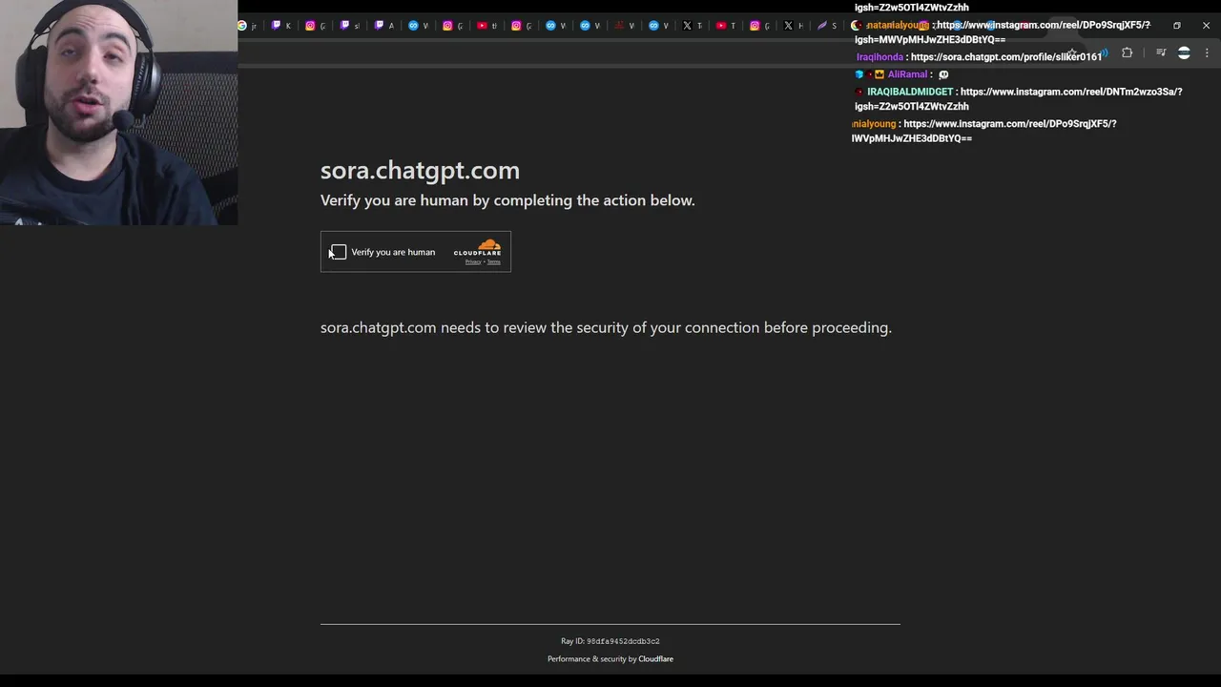Restore down the browser window

coord(1176,26)
